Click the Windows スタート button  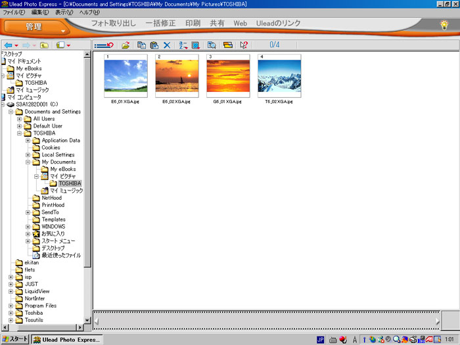tap(15, 339)
